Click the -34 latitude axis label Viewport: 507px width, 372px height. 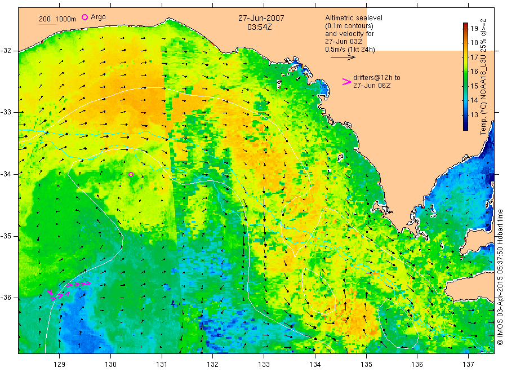6,174
